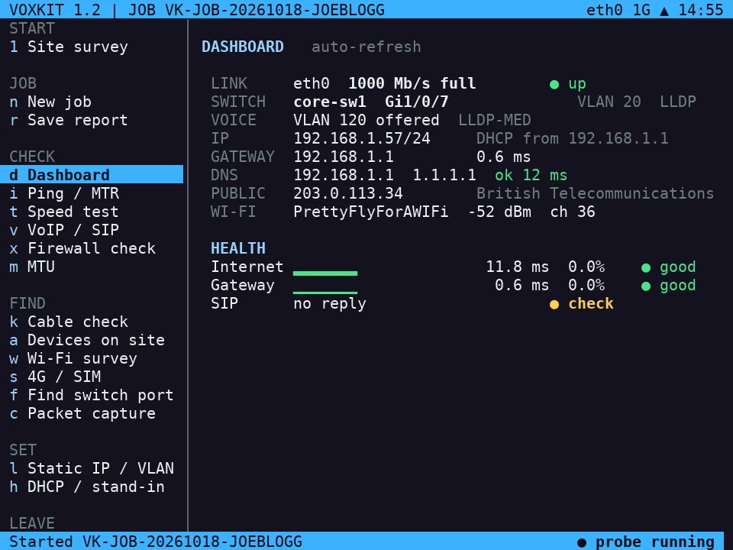Click the Gateway latency bar
This screenshot has width=733, height=550.
click(x=325, y=293)
